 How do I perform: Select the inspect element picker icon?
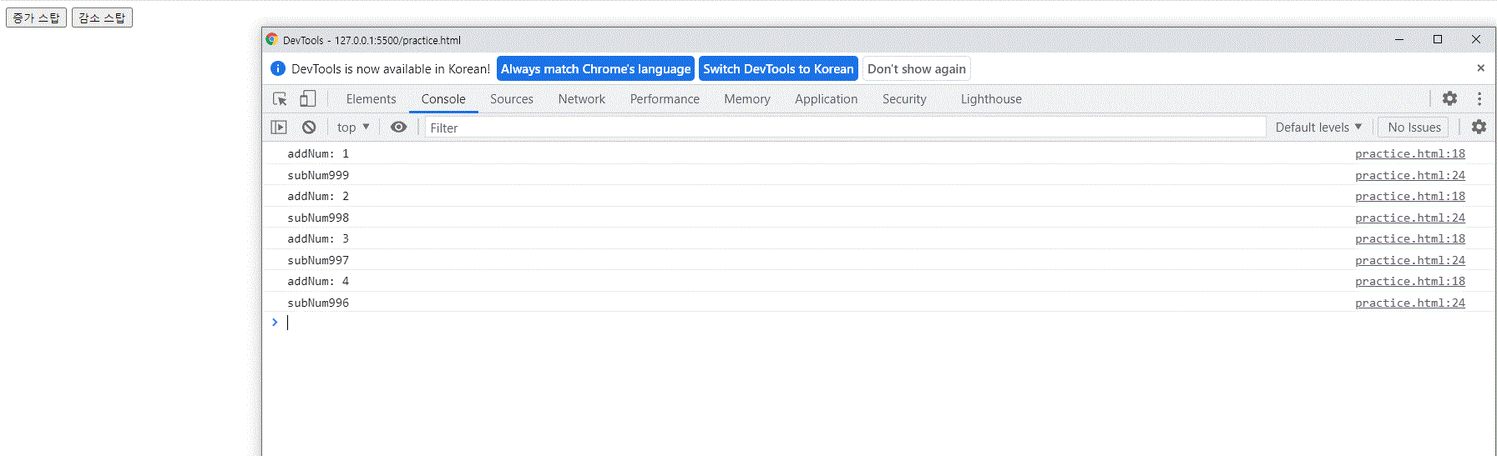pos(280,99)
